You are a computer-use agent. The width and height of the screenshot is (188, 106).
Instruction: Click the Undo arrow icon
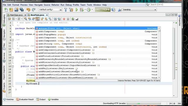point(28,10)
